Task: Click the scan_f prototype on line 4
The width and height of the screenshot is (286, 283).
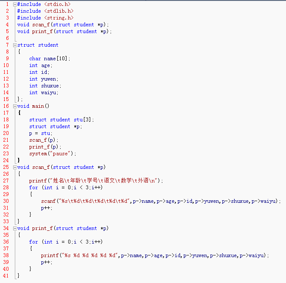Action: pos(63,25)
